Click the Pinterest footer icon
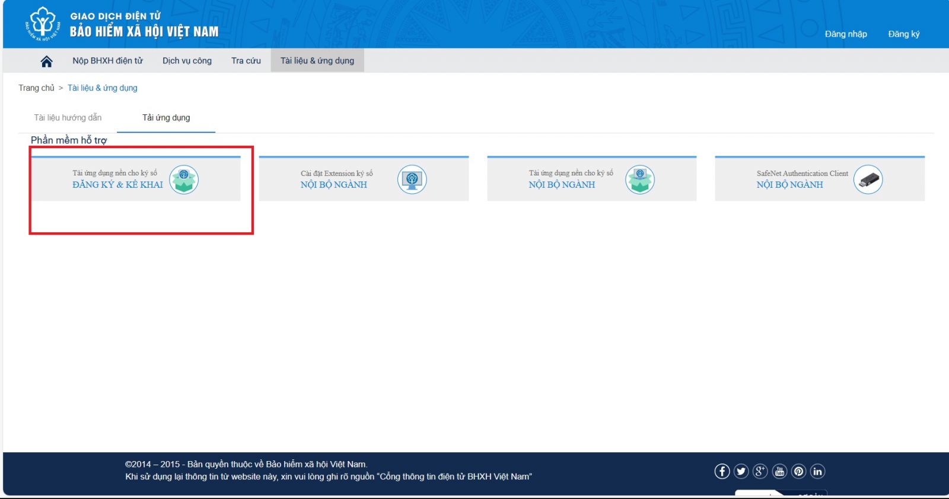 (798, 471)
